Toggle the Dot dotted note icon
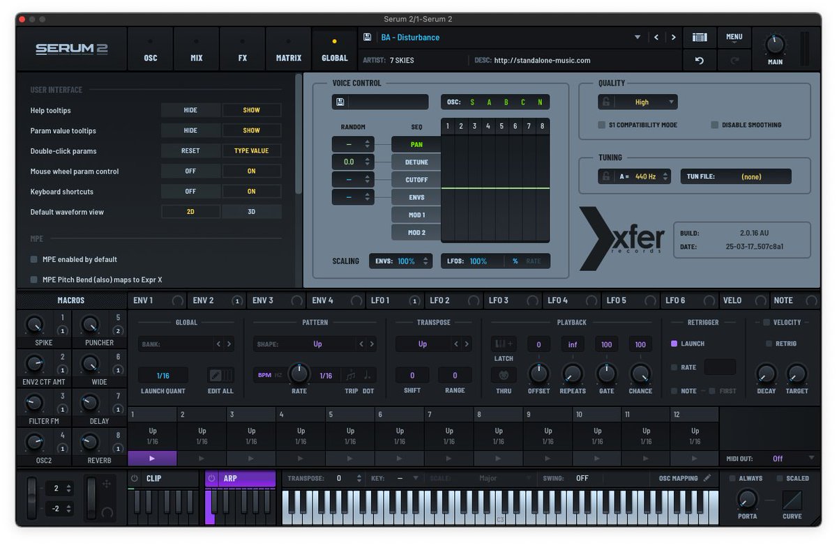The height and width of the screenshot is (545, 837). point(368,375)
